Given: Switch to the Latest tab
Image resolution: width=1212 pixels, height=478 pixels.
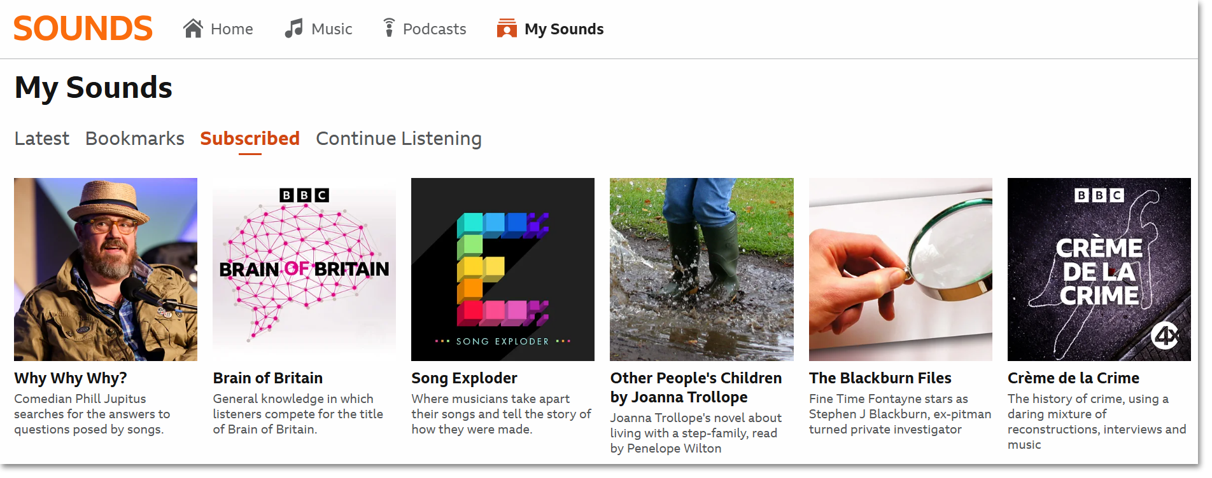Looking at the screenshot, I should tap(41, 139).
